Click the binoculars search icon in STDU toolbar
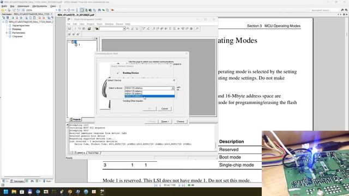Screen dimensions: 349x196 [x=99, y=10]
